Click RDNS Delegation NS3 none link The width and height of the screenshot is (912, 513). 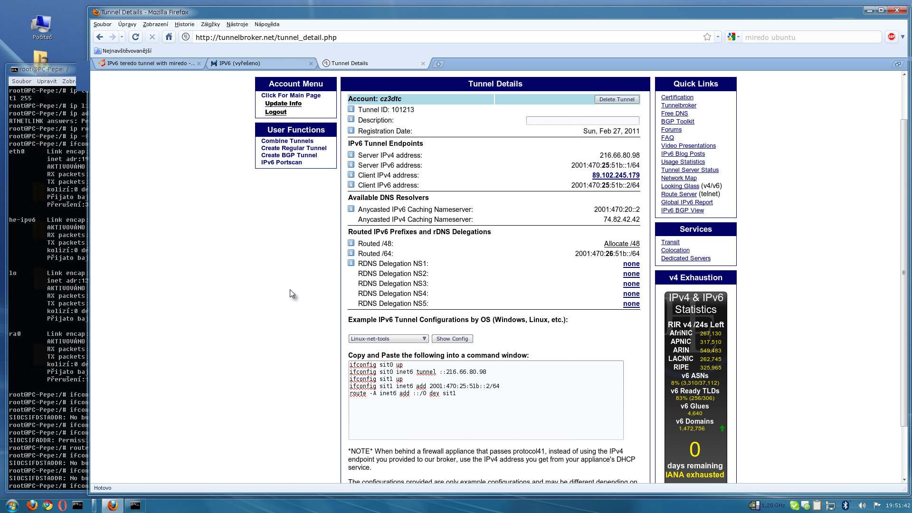(631, 284)
